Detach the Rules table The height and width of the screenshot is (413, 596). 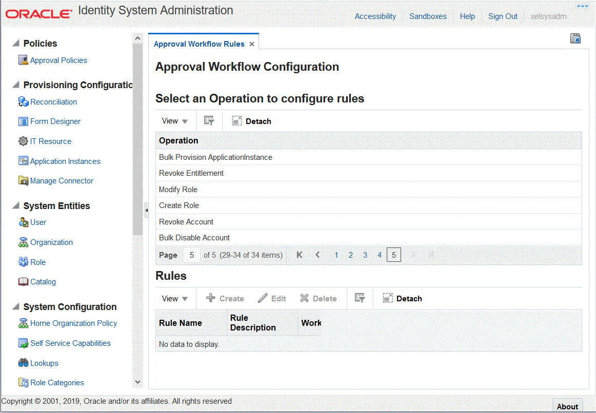point(402,298)
